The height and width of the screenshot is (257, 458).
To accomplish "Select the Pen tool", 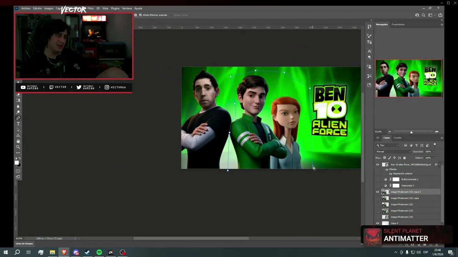I will 18,118.
